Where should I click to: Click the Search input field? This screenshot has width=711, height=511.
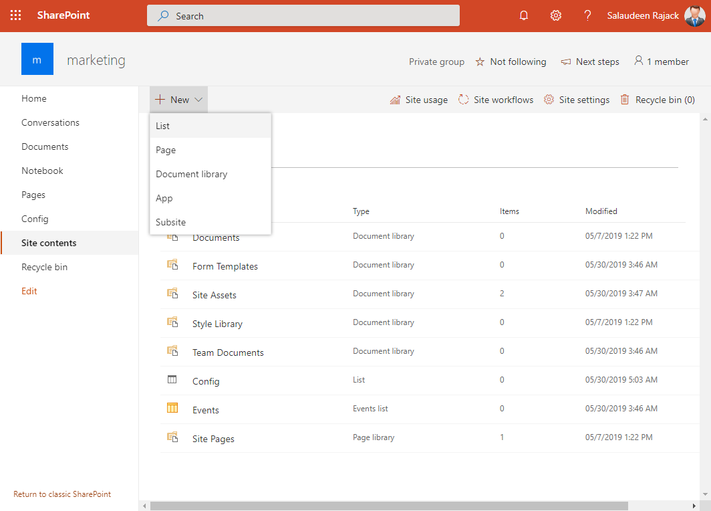click(x=303, y=15)
